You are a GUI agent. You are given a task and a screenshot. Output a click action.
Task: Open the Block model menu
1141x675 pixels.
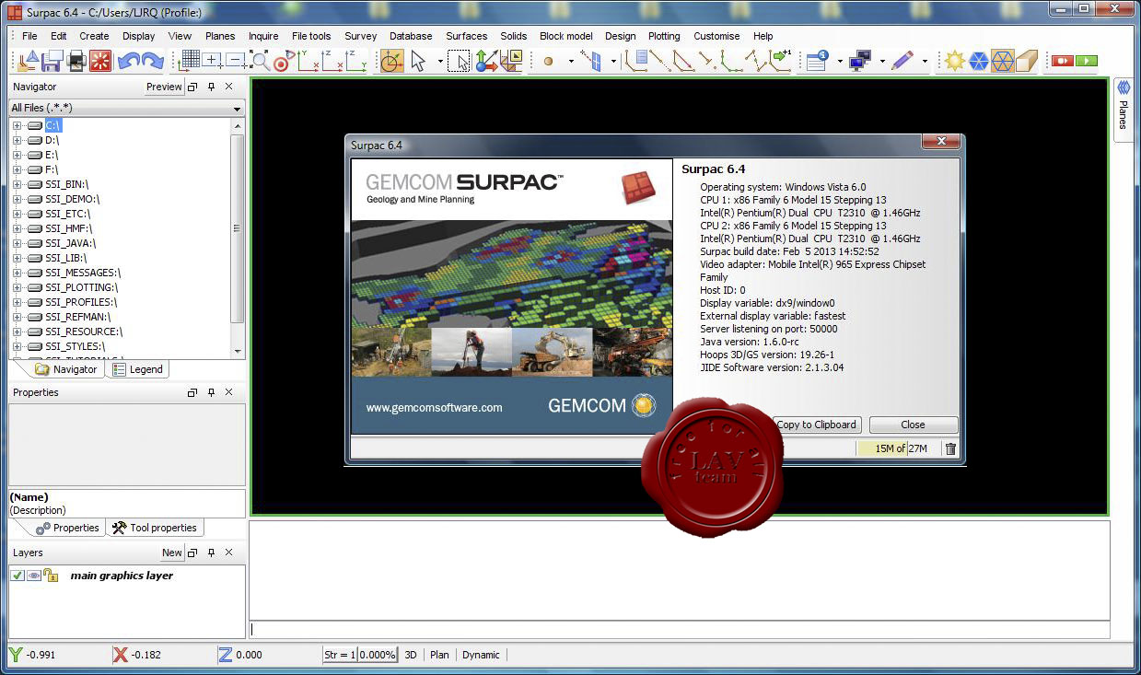coord(565,36)
